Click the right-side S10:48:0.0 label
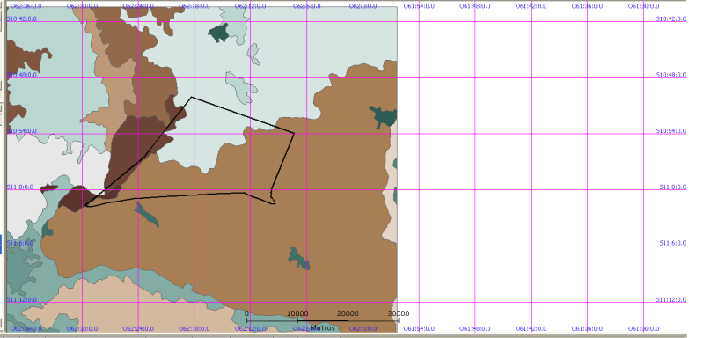The width and height of the screenshot is (704, 338). 671,75
